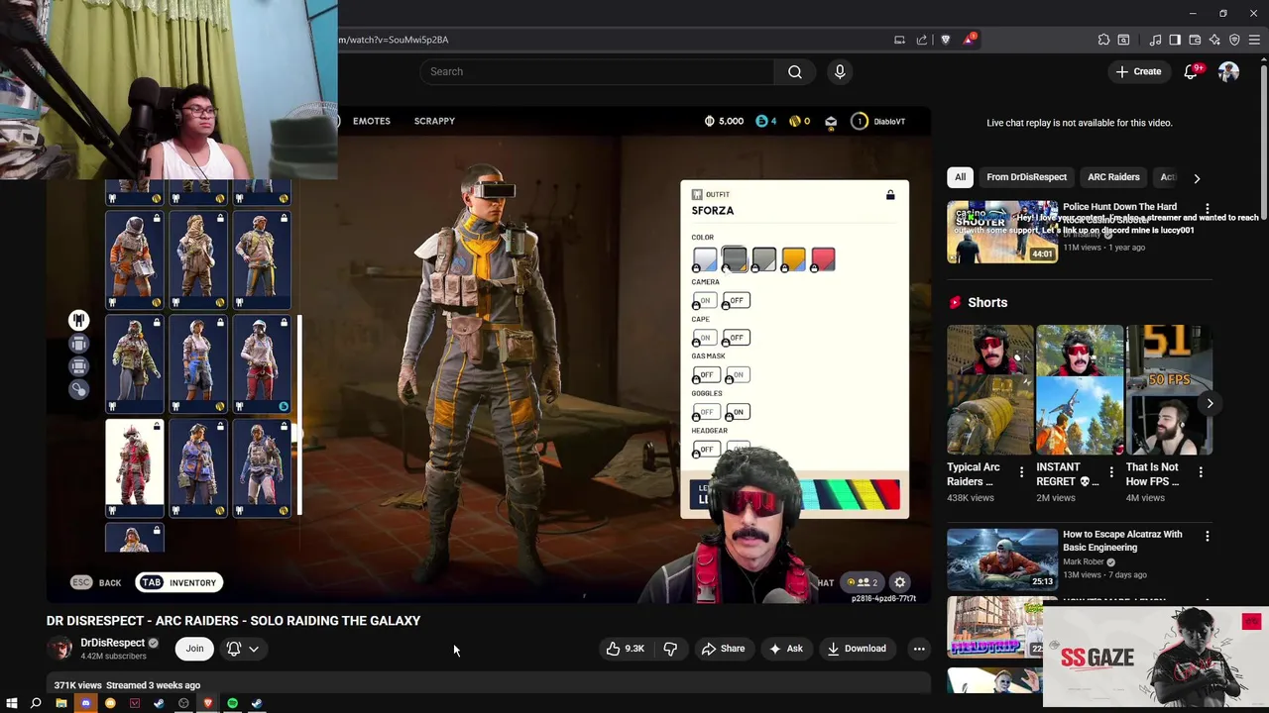Screen dimensions: 1269x713
Task: Show next suggestion chips with arrow
Action: (1197, 178)
